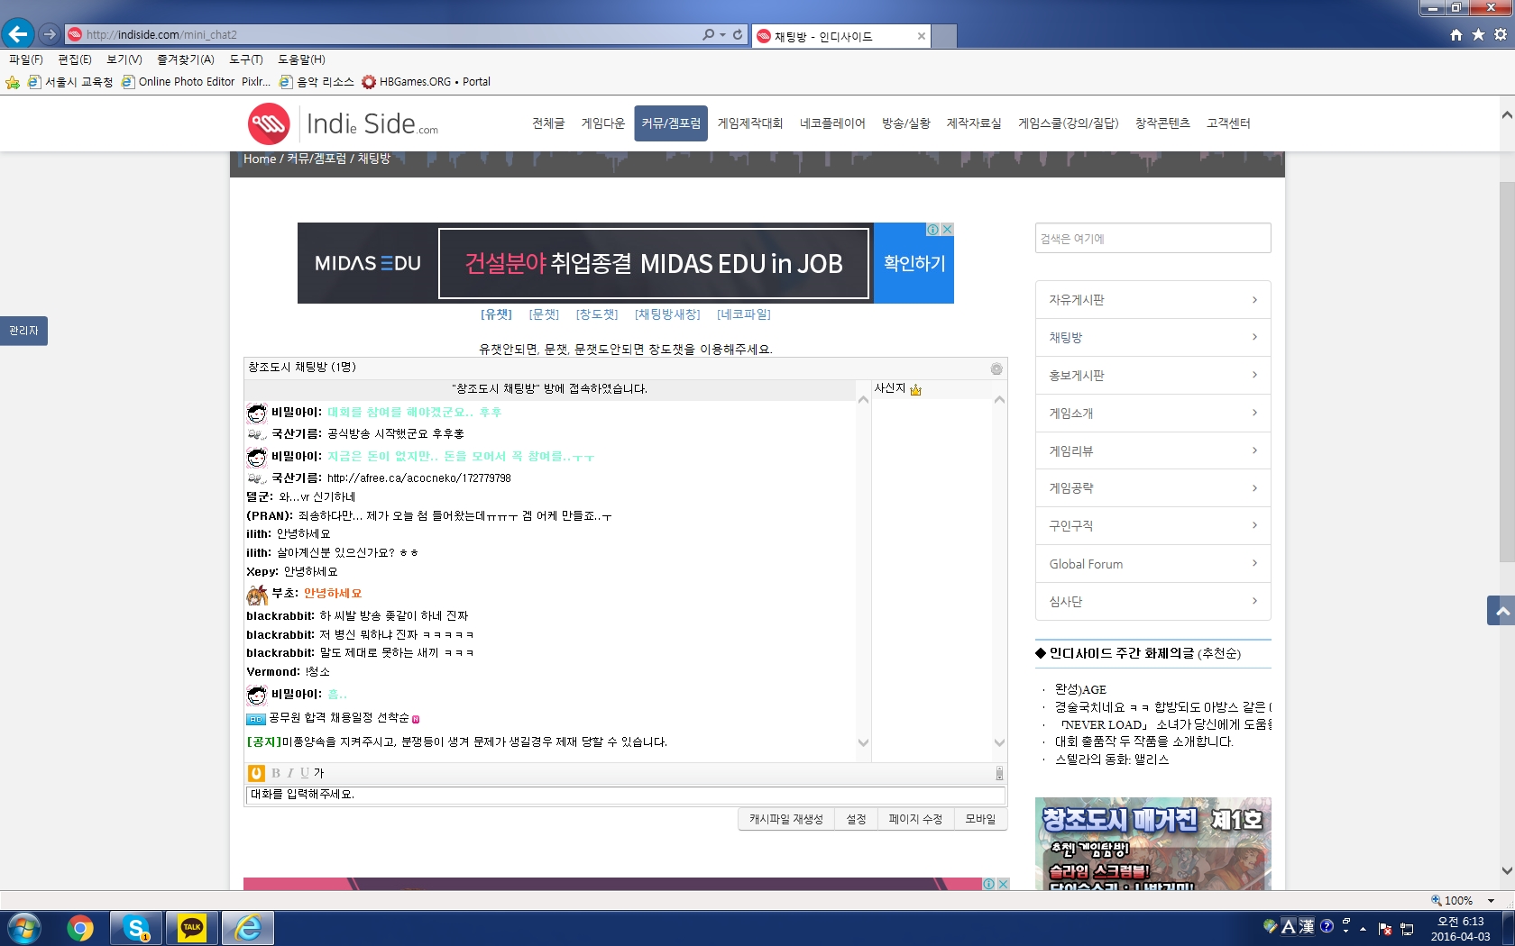
Task: Toggle underline text in chat toolbar
Action: point(304,773)
